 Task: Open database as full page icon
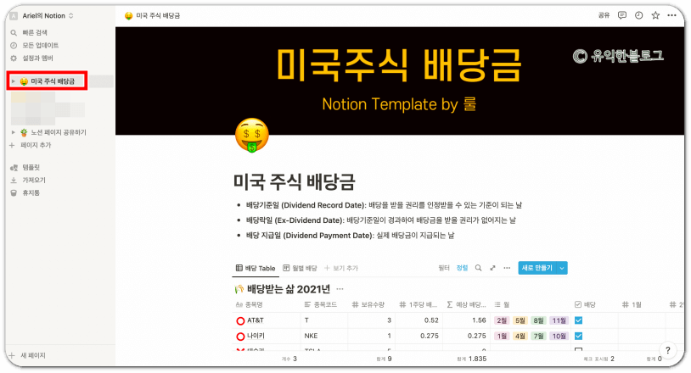click(492, 268)
